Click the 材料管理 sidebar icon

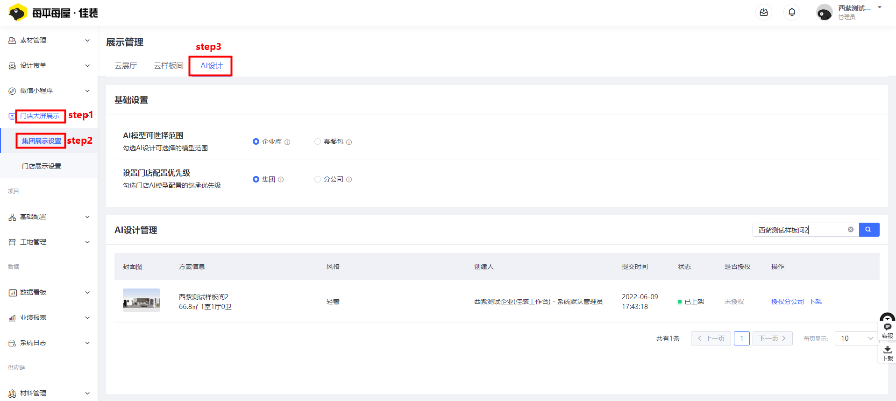click(12, 394)
